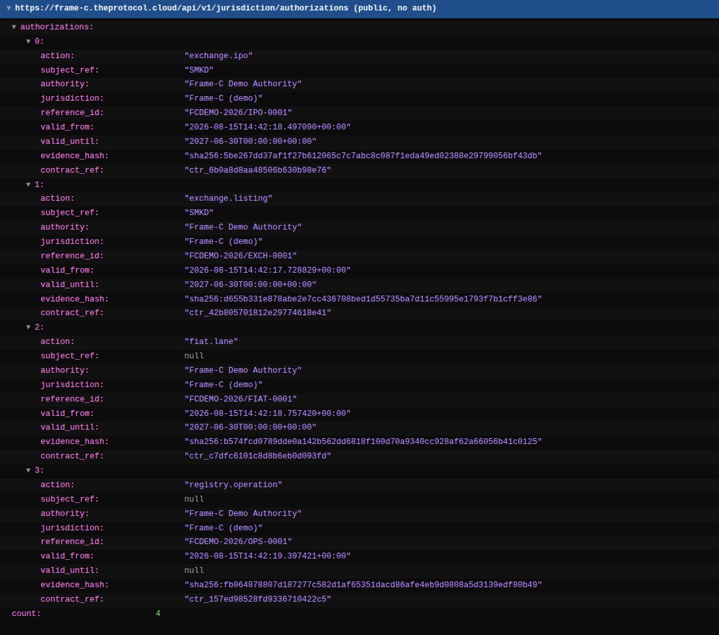Click valid_until value in item 1
The height and width of the screenshot is (635, 719).
[x=250, y=284]
